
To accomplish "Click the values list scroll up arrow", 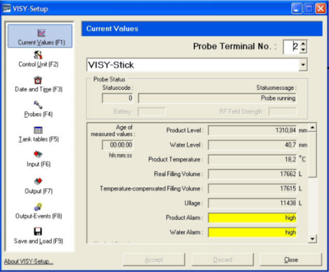I will click(313, 128).
